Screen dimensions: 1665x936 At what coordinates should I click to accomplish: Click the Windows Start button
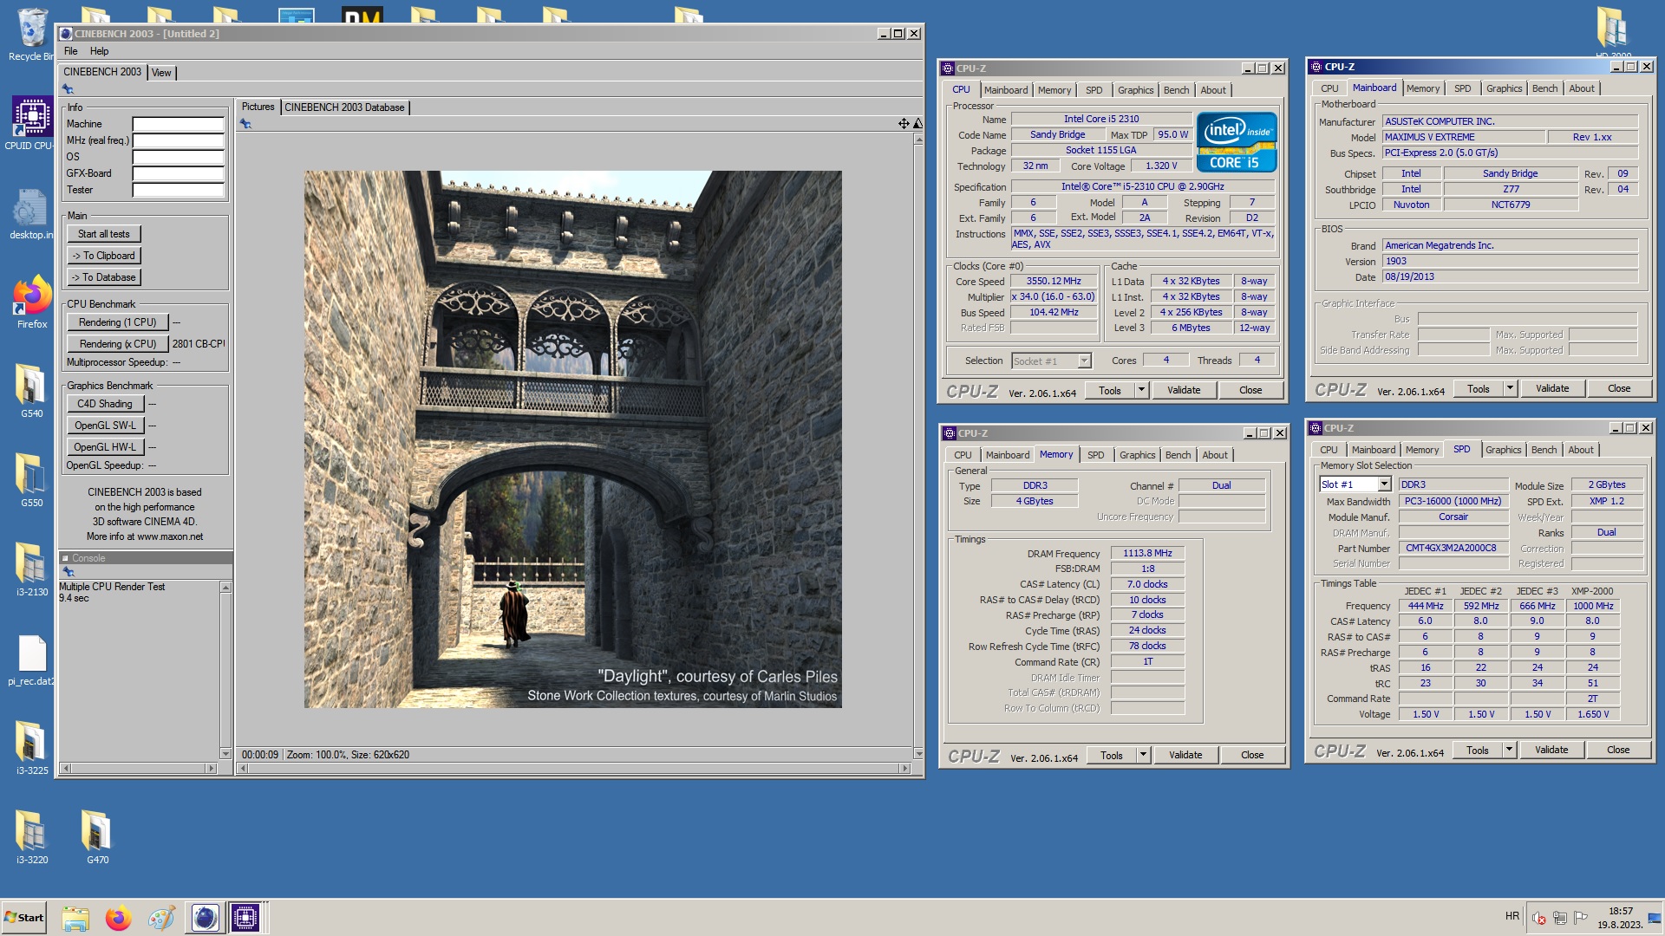(23, 918)
